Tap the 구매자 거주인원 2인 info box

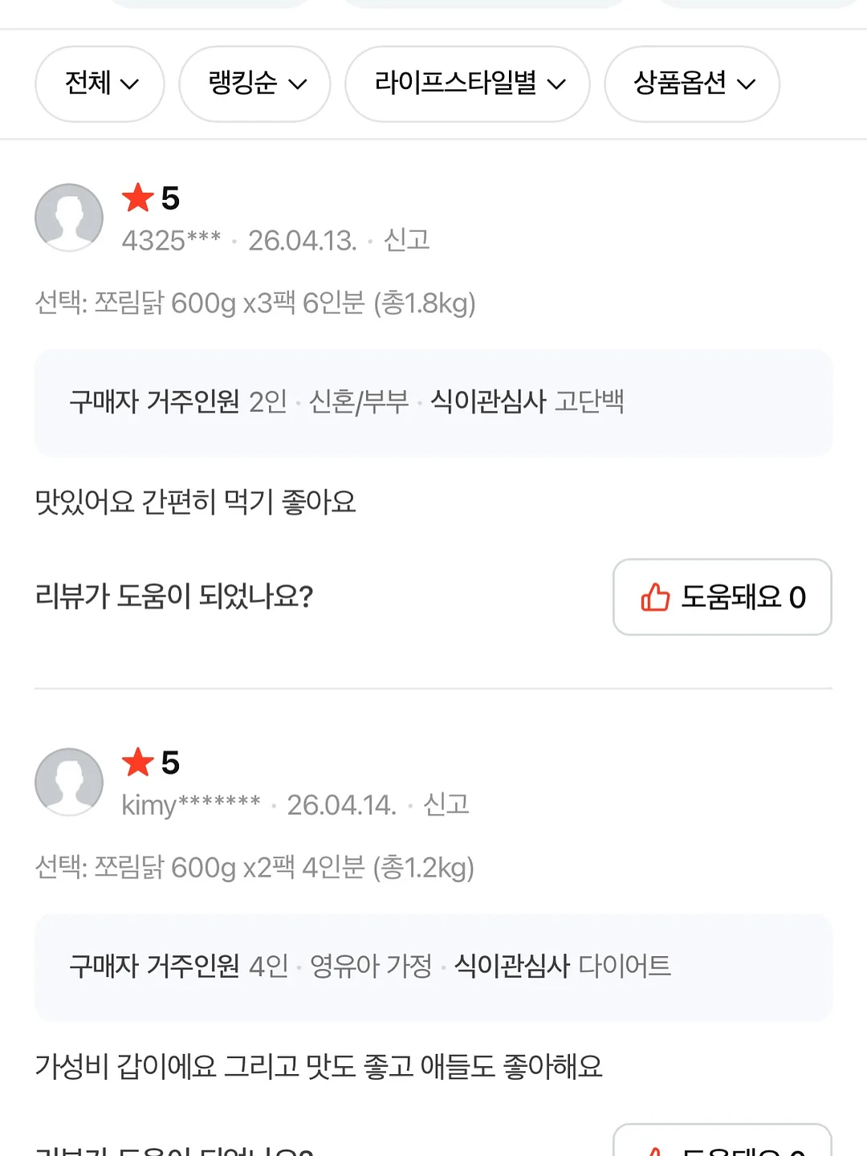[433, 402]
